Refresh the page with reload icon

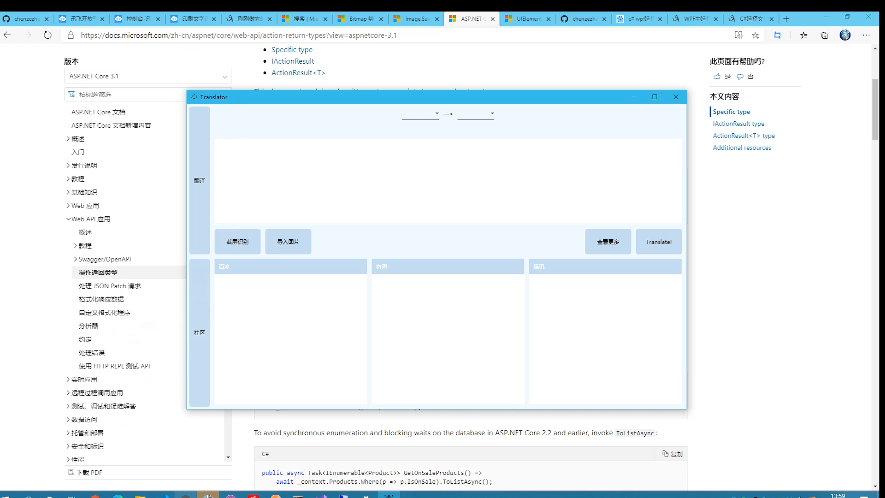coord(47,35)
